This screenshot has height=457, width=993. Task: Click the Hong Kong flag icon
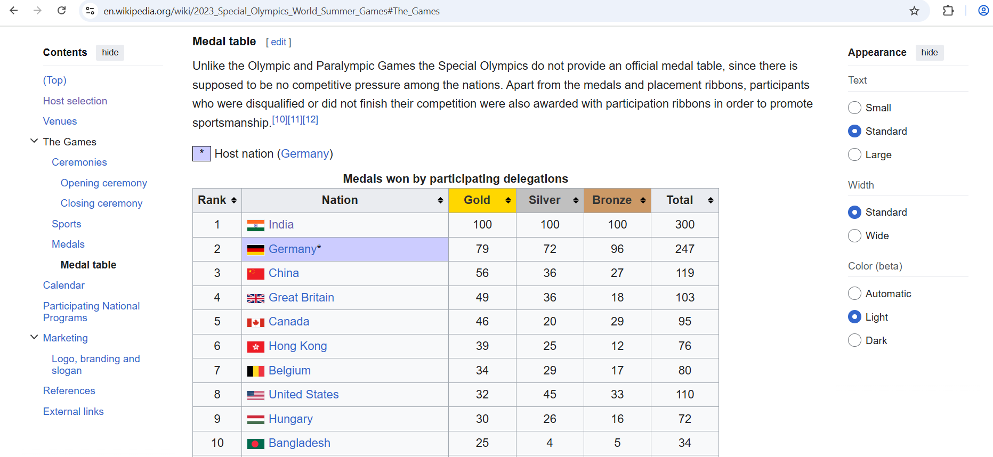[x=256, y=347]
